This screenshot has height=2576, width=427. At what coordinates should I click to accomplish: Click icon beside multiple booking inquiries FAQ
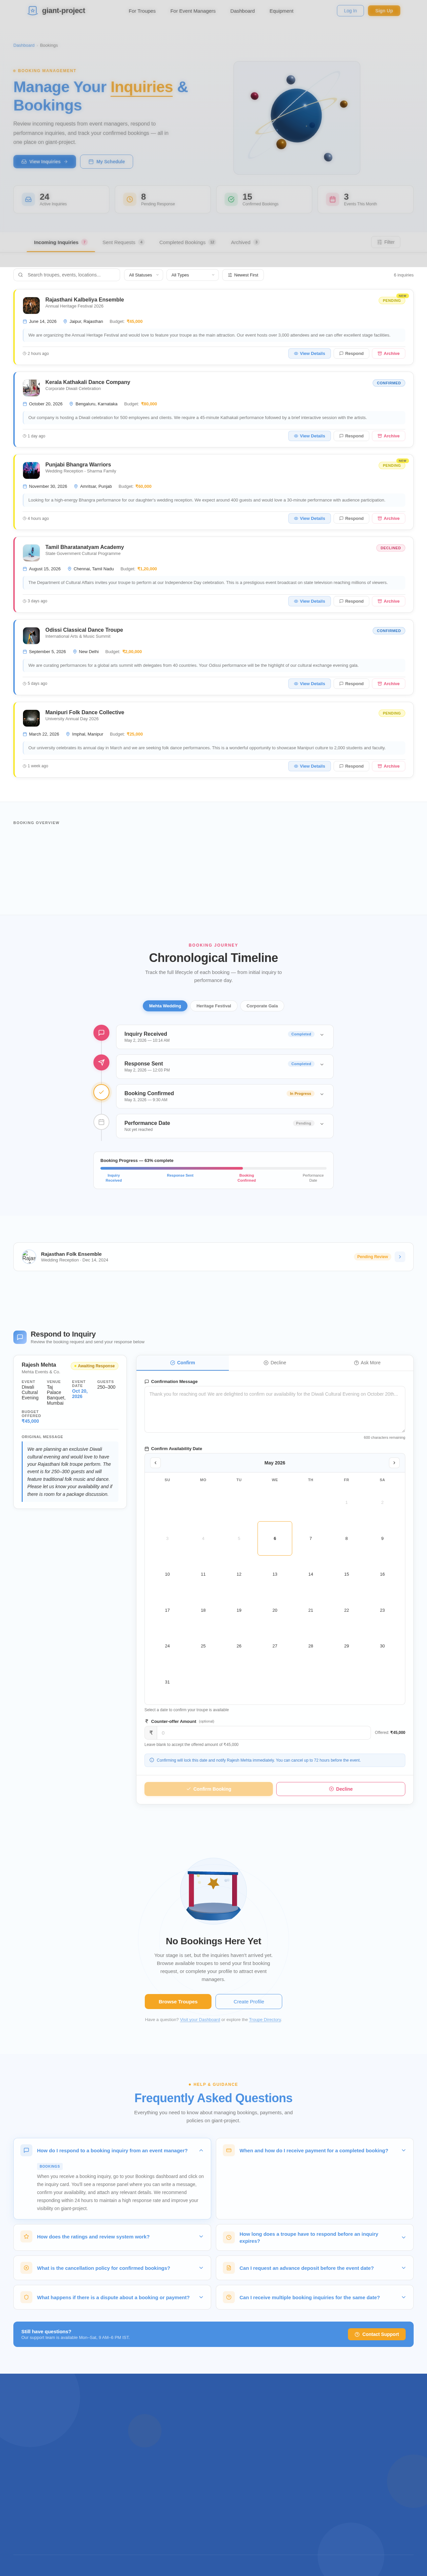[x=229, y=2297]
